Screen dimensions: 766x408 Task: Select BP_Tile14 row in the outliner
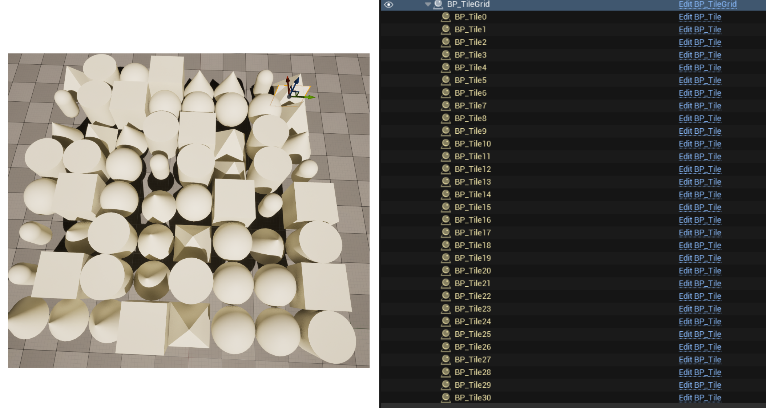click(x=472, y=195)
